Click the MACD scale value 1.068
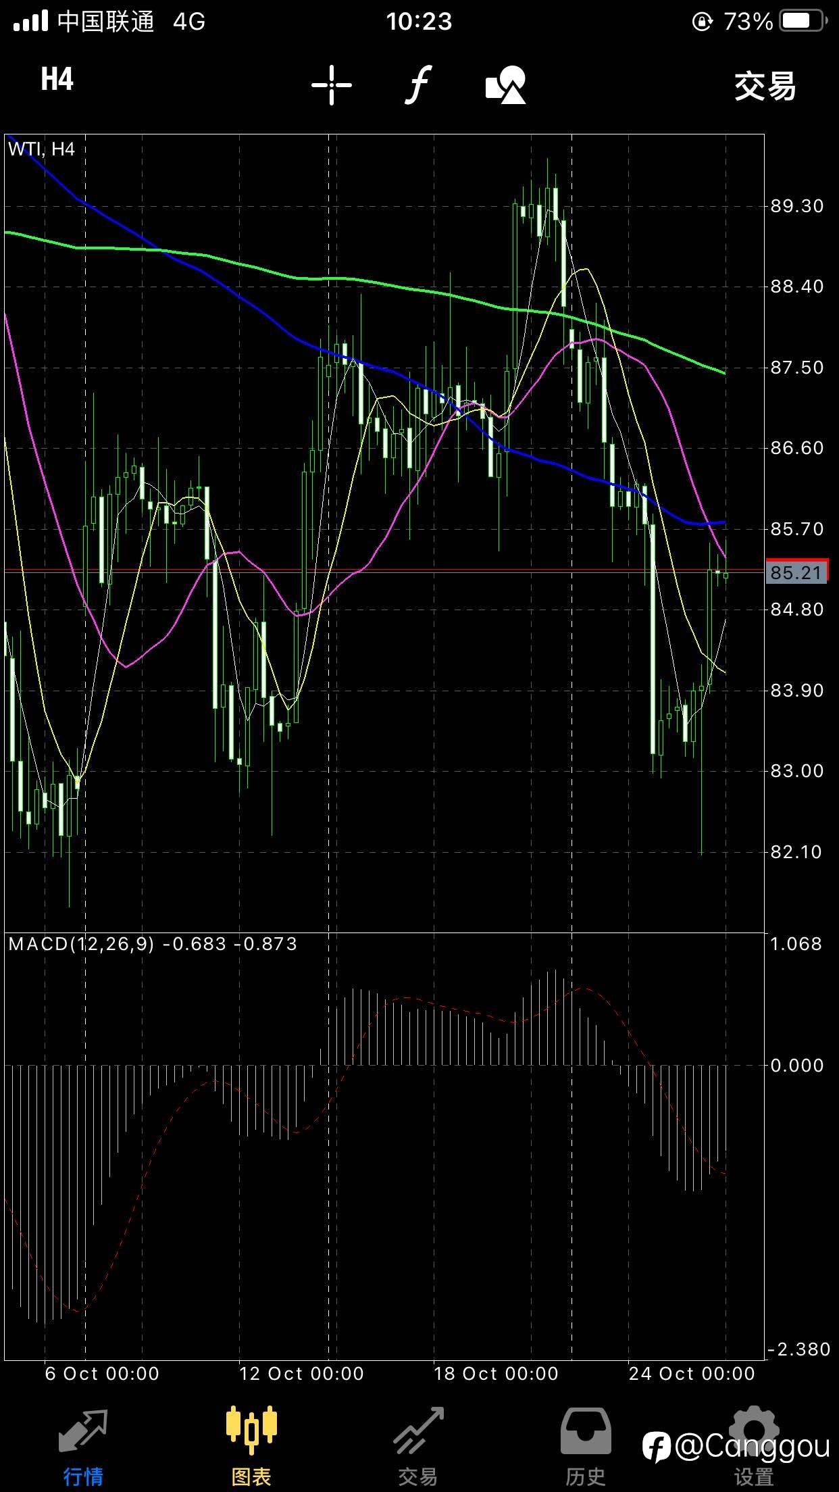Image resolution: width=839 pixels, height=1492 pixels. pos(796,944)
